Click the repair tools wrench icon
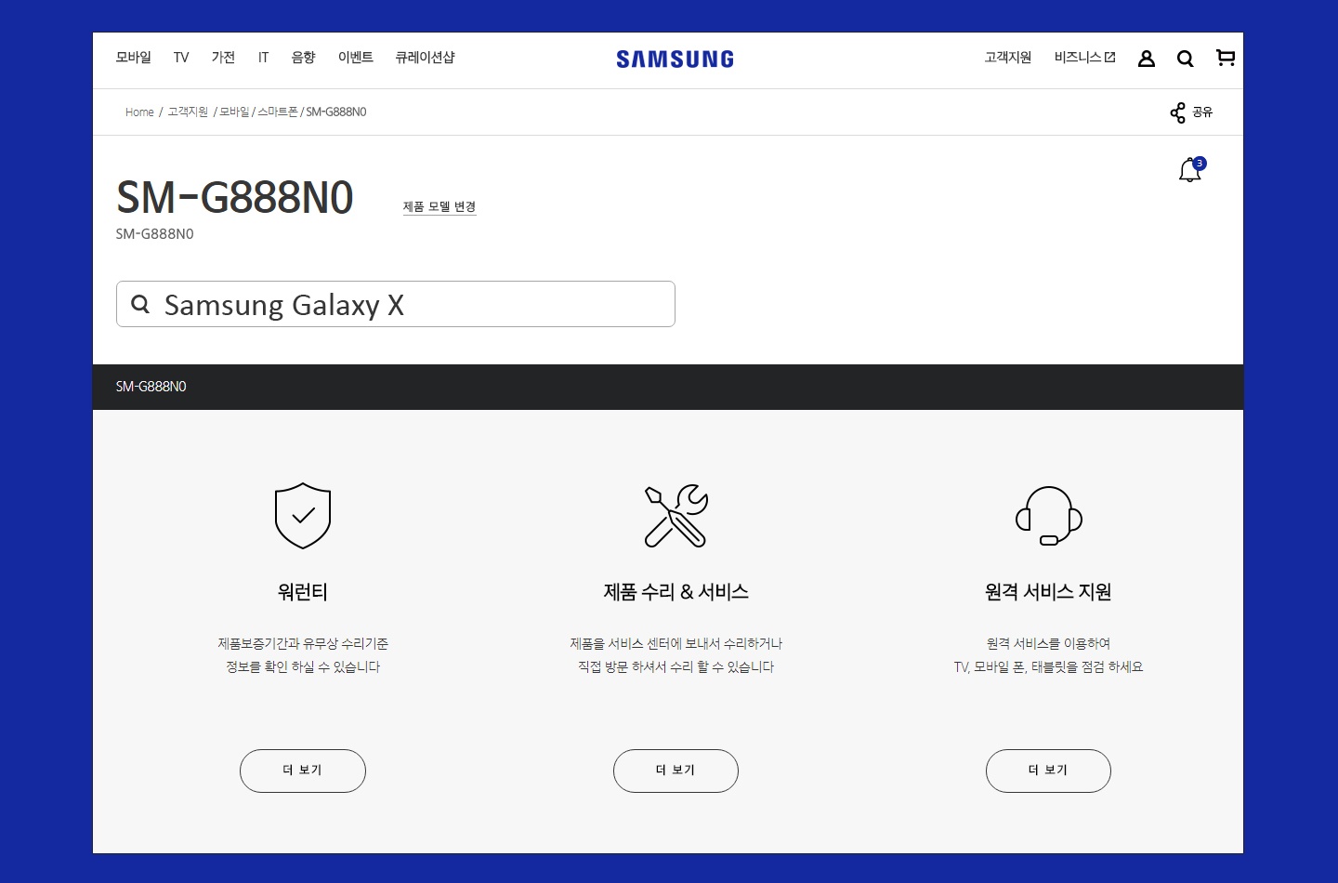Viewport: 1338px width, 883px height. pos(676,516)
